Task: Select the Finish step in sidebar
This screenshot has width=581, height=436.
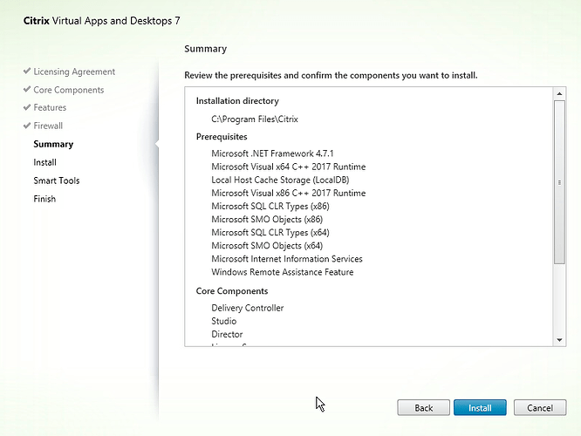Action: [x=44, y=199]
